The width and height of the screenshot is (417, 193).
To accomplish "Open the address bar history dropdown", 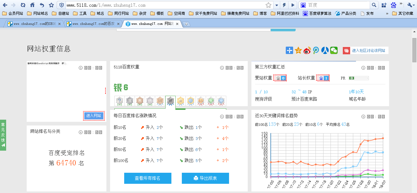I will click(277, 5).
